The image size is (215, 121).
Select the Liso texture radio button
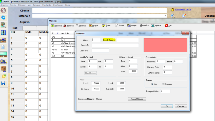pyautogui.click(x=152, y=84)
